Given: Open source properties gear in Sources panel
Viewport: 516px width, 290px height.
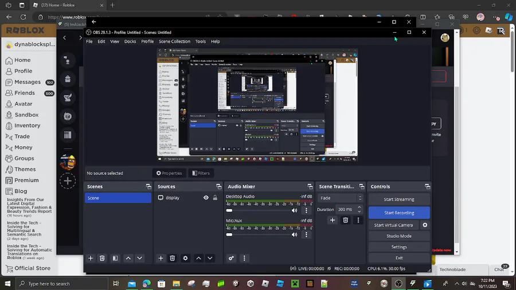Looking at the screenshot, I should pyautogui.click(x=185, y=258).
